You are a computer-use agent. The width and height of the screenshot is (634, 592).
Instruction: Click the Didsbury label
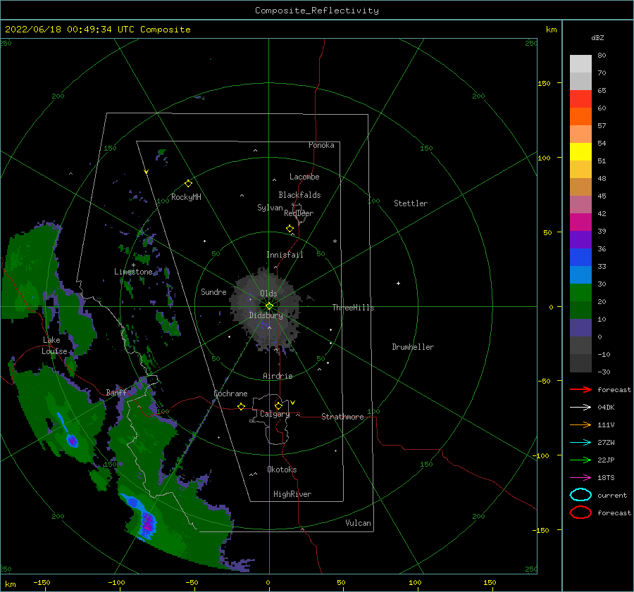point(266,315)
